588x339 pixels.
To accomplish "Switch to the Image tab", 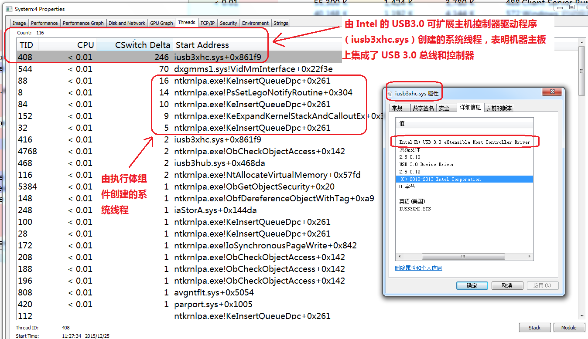I will coord(19,23).
